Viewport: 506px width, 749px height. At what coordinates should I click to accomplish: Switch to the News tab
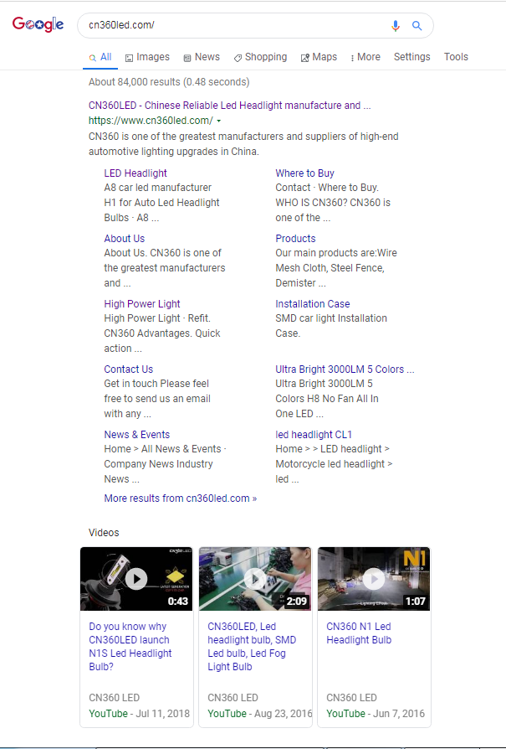point(202,57)
